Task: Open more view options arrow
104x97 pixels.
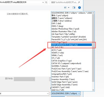Action: point(69,8)
